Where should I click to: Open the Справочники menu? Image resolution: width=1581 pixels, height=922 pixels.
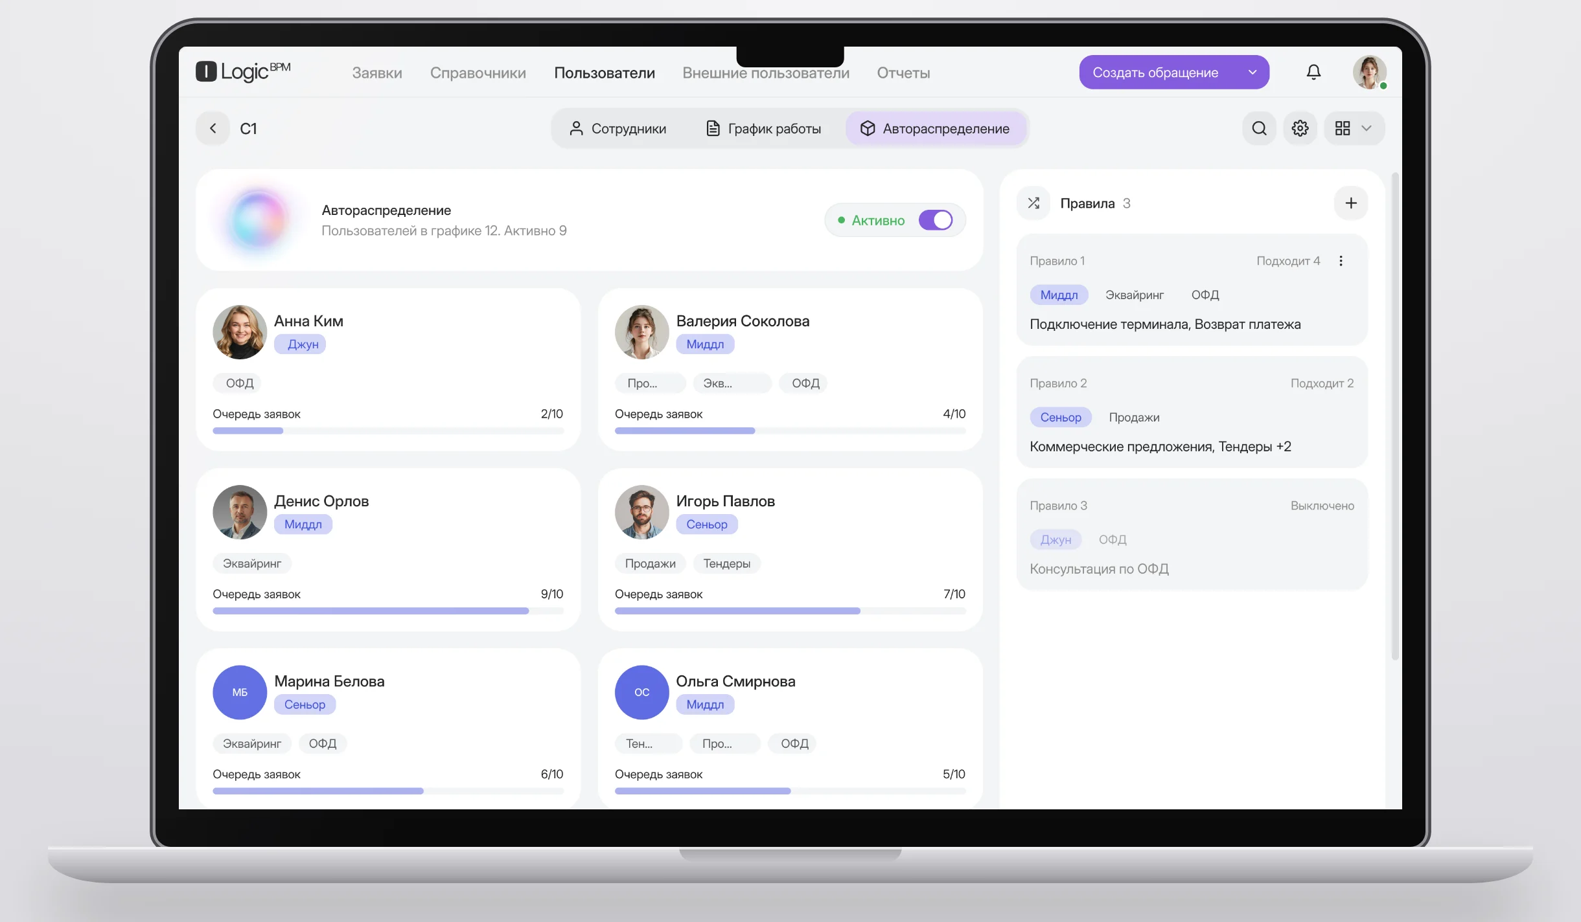tap(478, 73)
